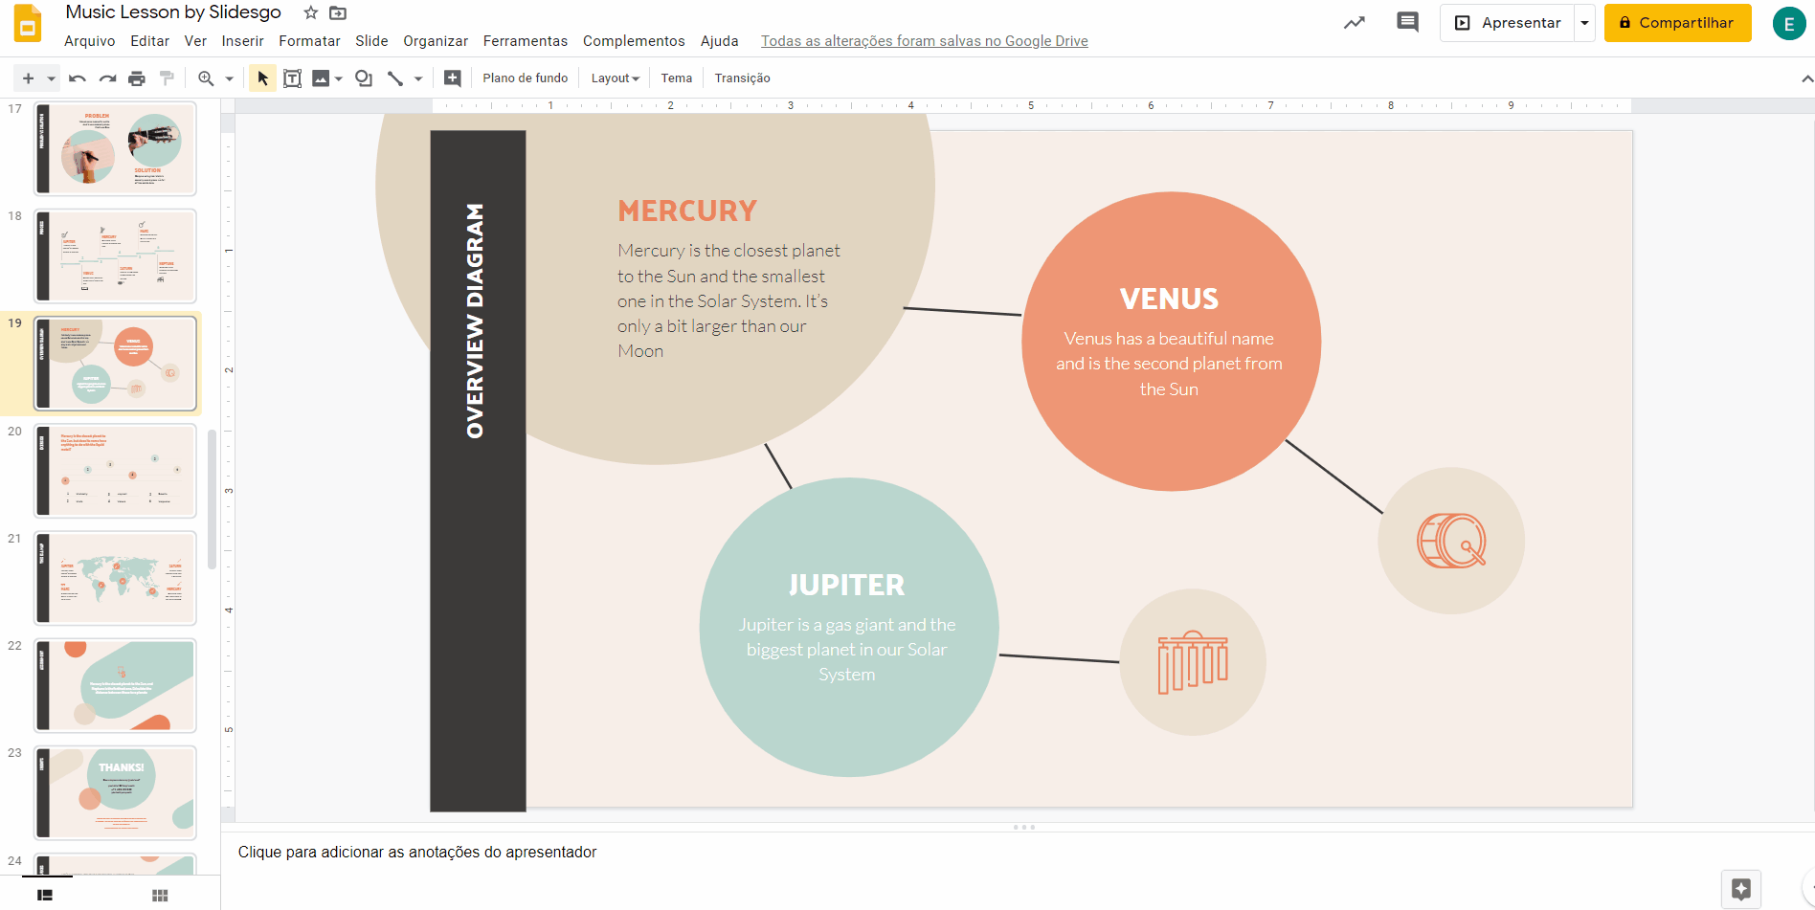Open the Editar menu

click(150, 41)
